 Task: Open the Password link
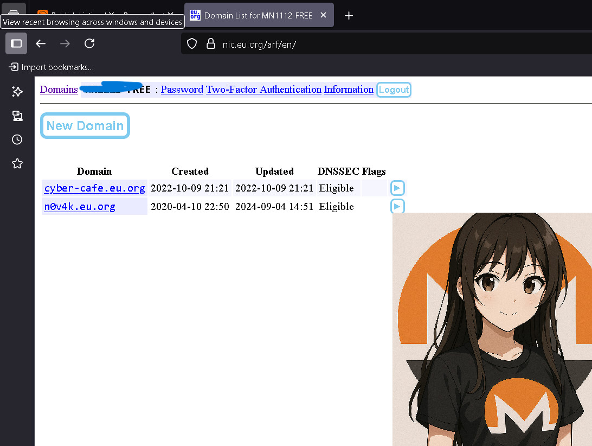tap(182, 90)
